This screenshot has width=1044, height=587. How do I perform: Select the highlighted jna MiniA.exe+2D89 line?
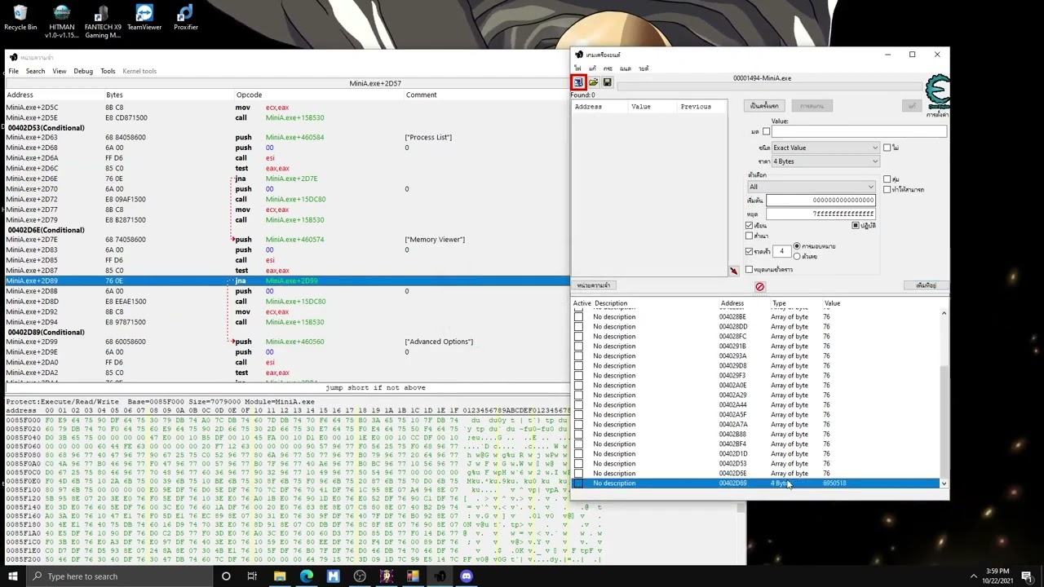pyautogui.click(x=285, y=280)
